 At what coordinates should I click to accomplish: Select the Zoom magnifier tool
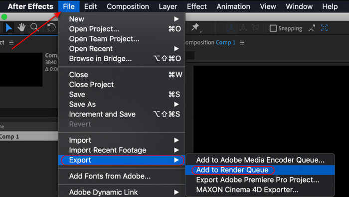coord(35,27)
